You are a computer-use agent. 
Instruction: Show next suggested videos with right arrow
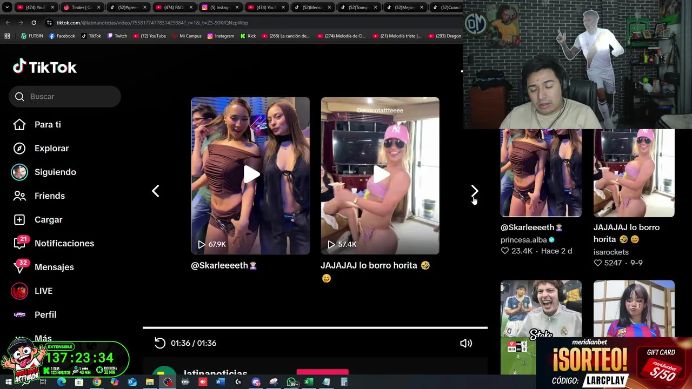[x=474, y=191]
